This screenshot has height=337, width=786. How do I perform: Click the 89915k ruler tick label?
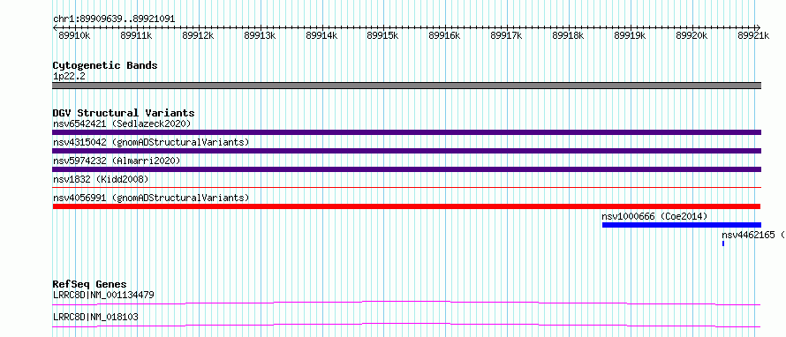point(383,35)
